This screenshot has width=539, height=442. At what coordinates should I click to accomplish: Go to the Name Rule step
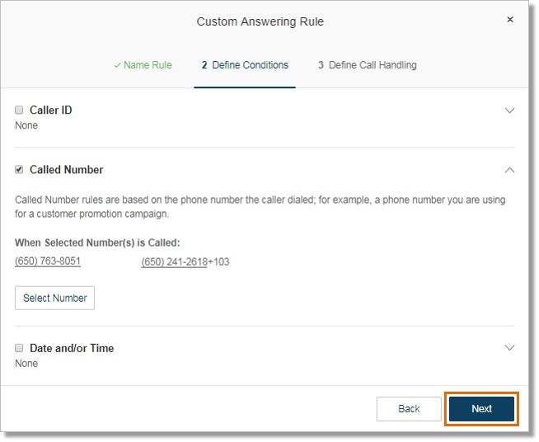(148, 65)
